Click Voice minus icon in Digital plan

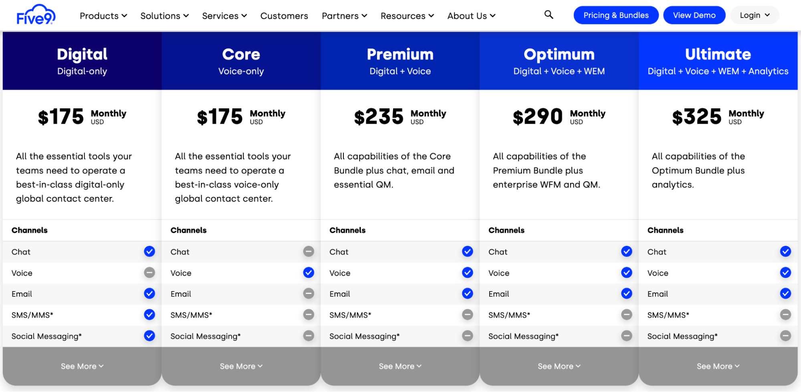[x=149, y=273]
